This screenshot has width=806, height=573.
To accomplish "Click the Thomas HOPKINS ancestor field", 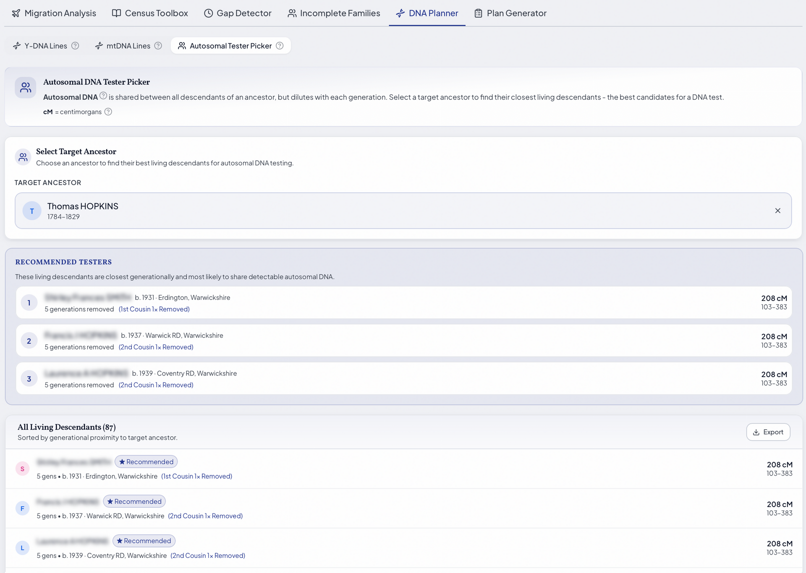I will (403, 211).
